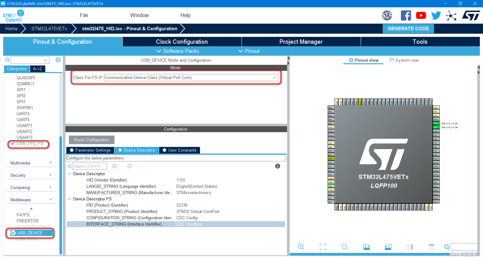The height and width of the screenshot is (259, 483).
Task: Click the ST logo icon
Action: tap(471, 16)
